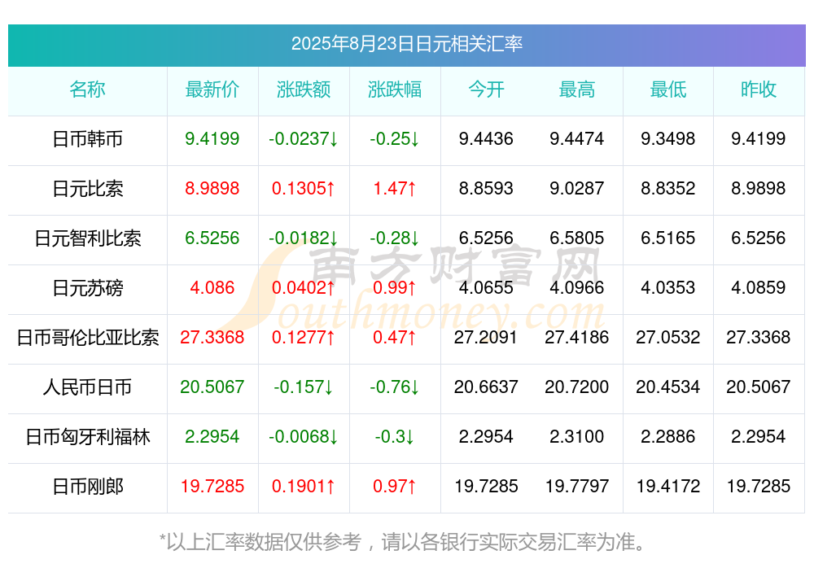
Task: Click the previous close 4.0859
Action: [759, 287]
